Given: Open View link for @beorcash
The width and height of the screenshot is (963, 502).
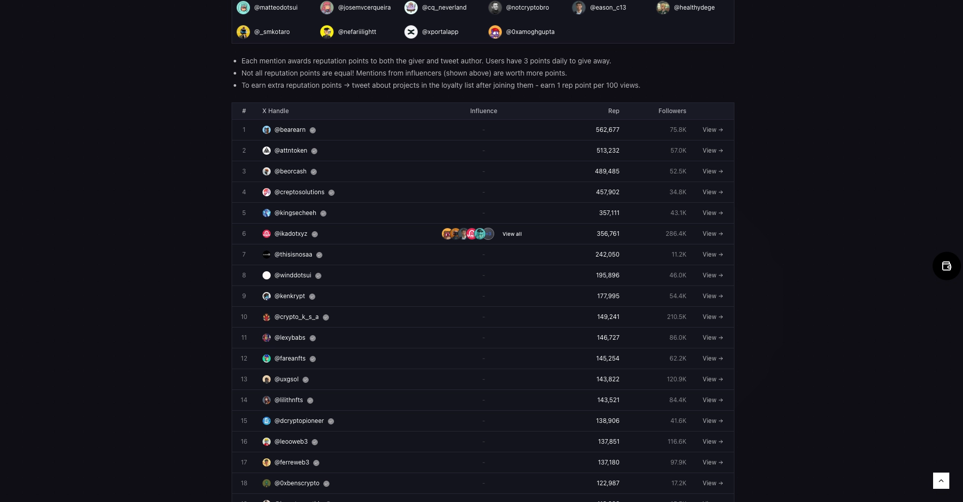Looking at the screenshot, I should click(713, 171).
